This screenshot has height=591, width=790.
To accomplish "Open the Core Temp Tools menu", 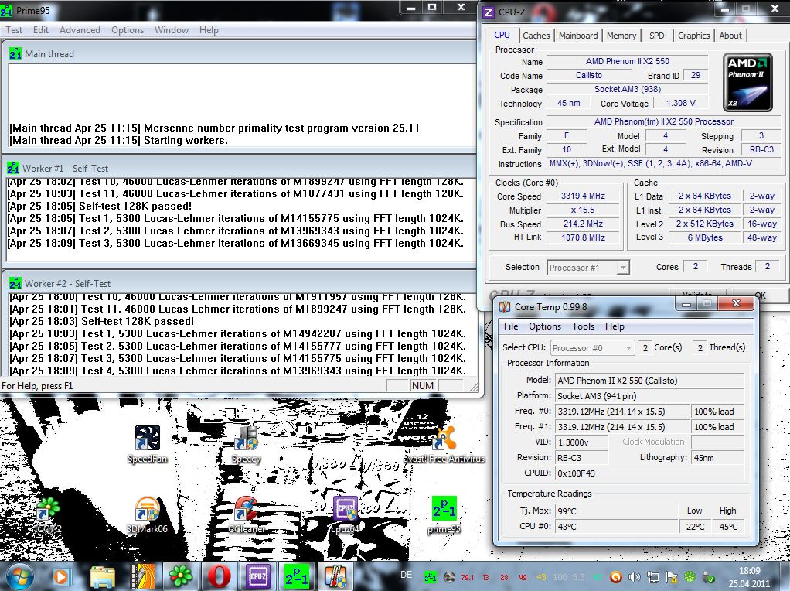I will click(x=583, y=326).
